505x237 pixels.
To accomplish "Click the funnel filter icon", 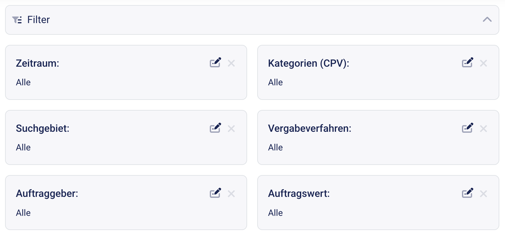I will pos(17,20).
